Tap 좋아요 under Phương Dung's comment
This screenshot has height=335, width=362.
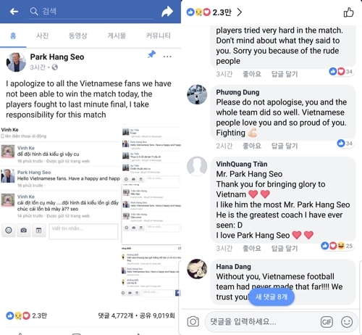252,146
